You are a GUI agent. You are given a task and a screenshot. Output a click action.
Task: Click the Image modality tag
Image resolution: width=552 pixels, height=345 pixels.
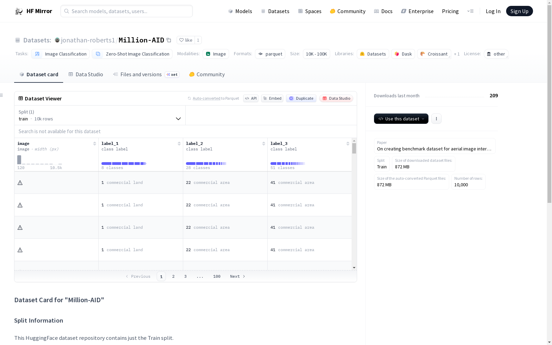coord(216,54)
